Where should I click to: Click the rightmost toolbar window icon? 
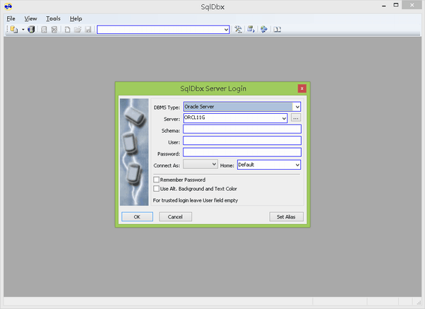[278, 30]
